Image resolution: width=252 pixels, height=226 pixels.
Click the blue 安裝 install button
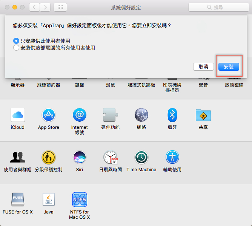click(x=229, y=67)
